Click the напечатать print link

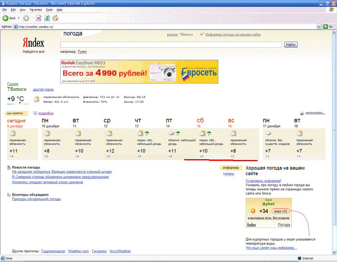(315, 113)
